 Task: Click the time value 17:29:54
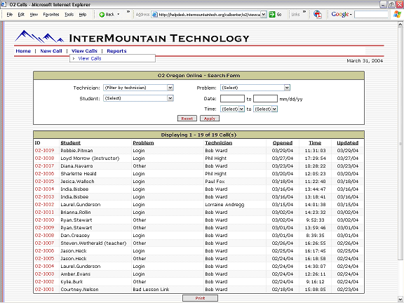(x=315, y=159)
